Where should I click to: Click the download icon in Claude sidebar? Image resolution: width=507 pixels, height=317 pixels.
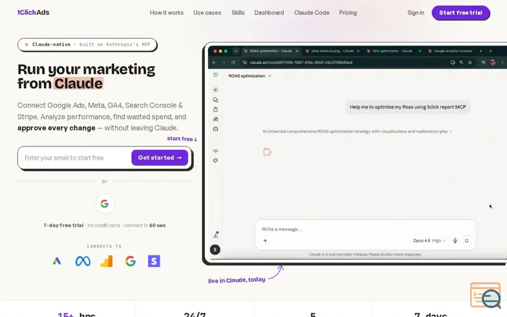(215, 235)
